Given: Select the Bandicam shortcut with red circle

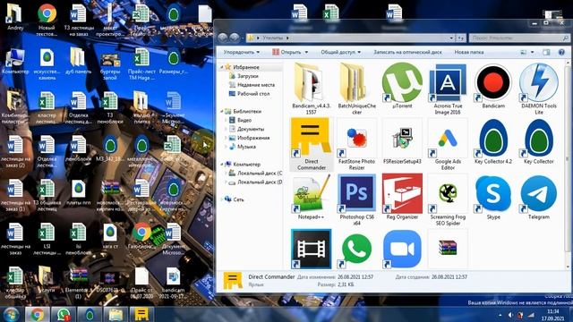Looking at the screenshot, I should [493, 86].
